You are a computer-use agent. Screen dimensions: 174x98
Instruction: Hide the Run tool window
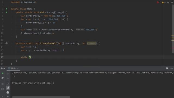[x=172, y=68]
